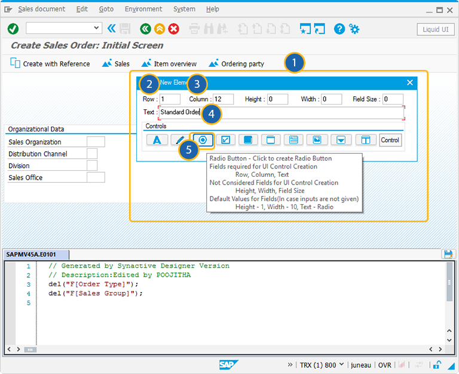Image resolution: width=459 pixels, height=374 pixels.
Task: Click the Previous Page icon
Action: [x=257, y=29]
